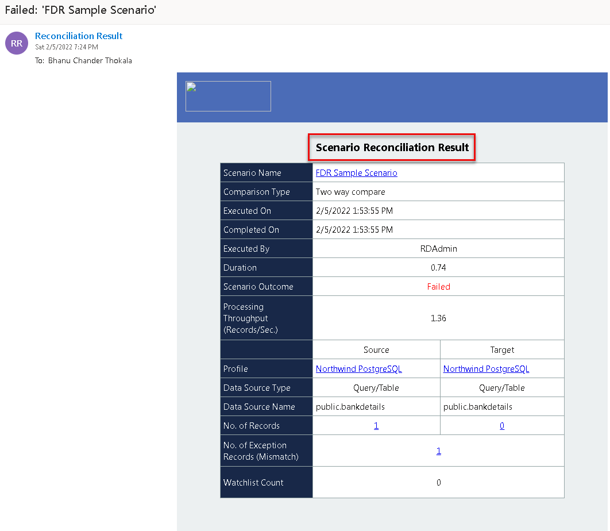Click the Watchlist Count value 0
This screenshot has width=610, height=531.
tap(438, 483)
